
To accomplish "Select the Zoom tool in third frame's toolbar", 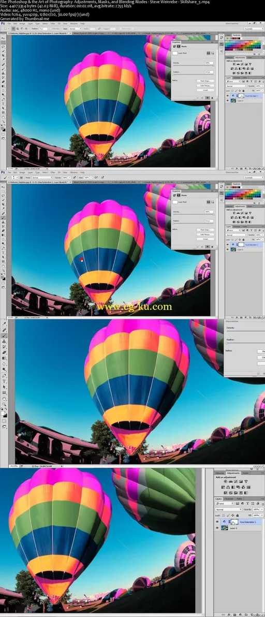I will pos(4,404).
